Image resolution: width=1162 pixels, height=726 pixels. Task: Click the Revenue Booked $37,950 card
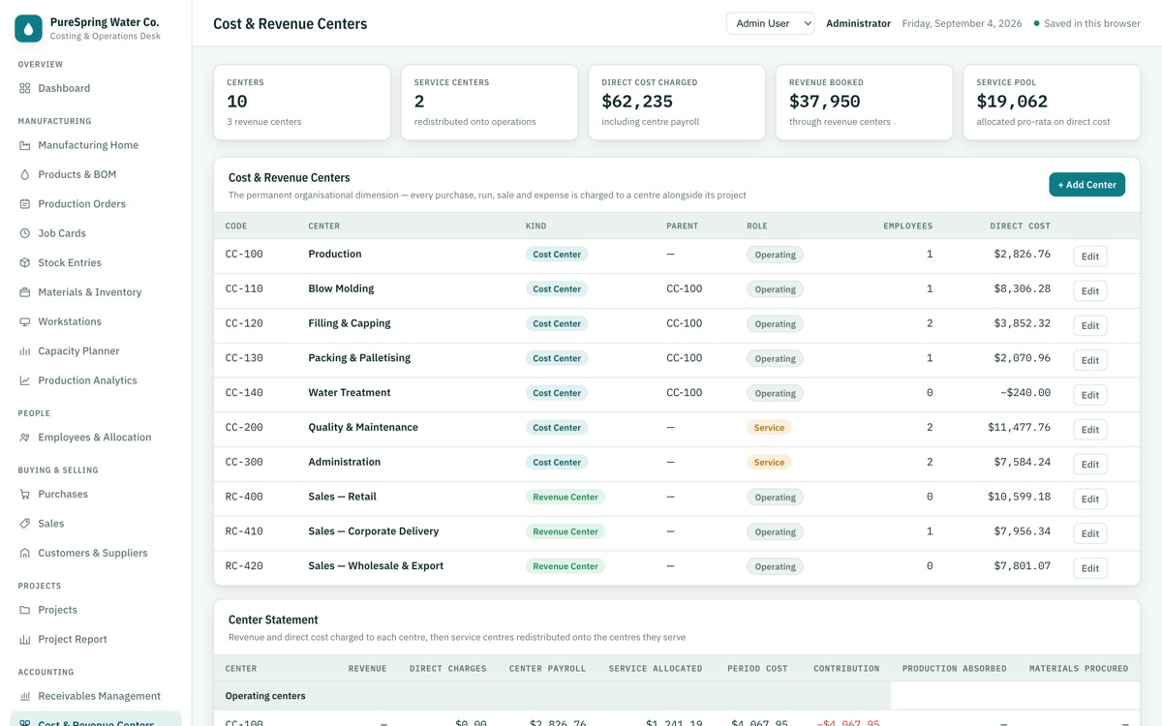[x=864, y=103]
